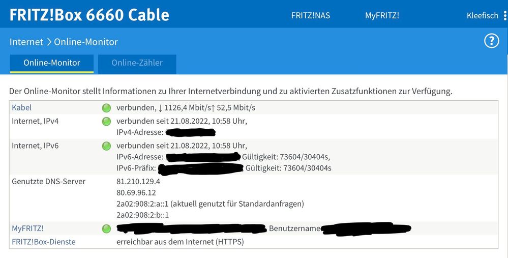The width and height of the screenshot is (508, 258).
Task: Click the green MyFRITZ! status indicator
Action: click(106, 229)
